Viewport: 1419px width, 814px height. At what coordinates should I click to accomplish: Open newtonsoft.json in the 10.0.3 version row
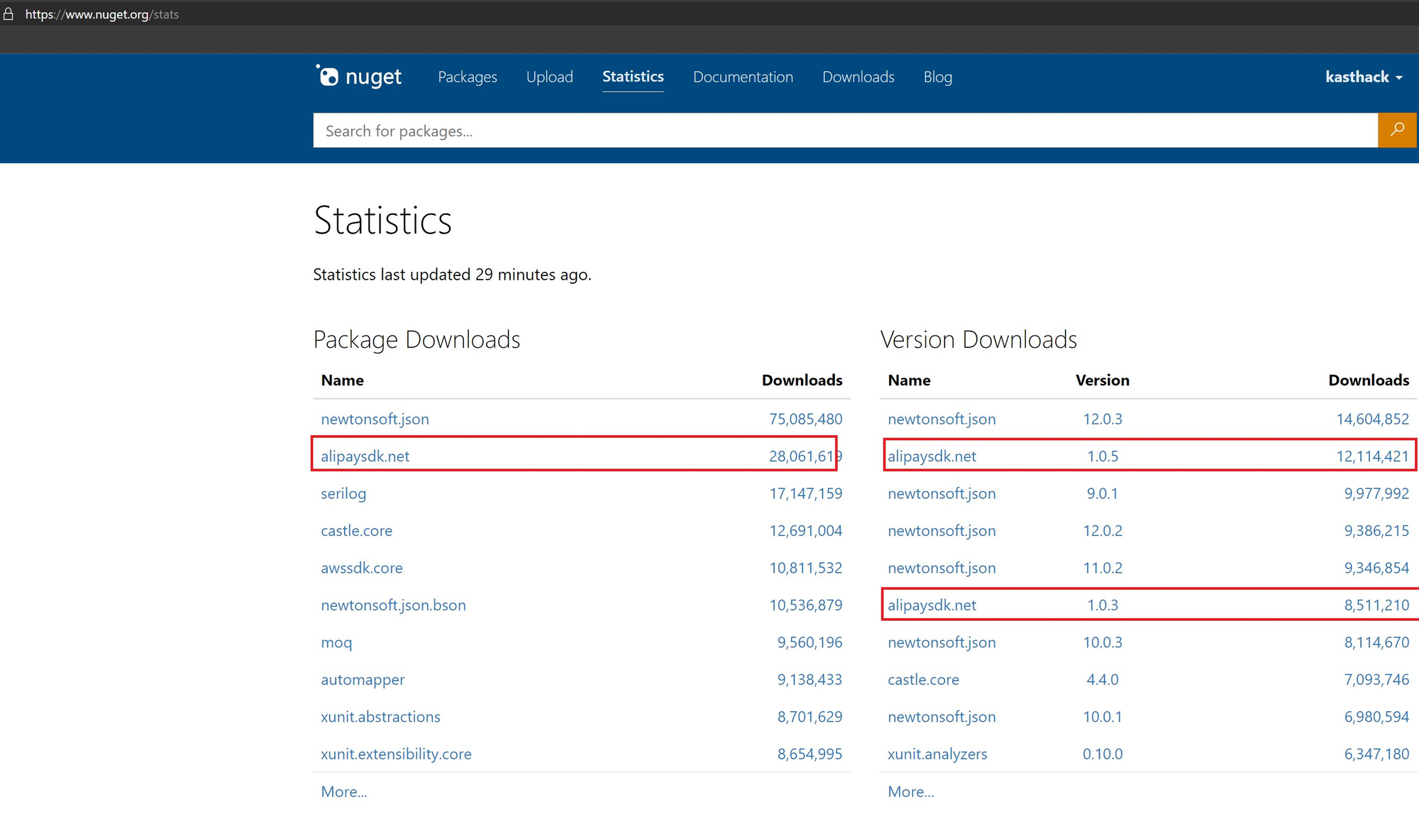[x=942, y=642]
